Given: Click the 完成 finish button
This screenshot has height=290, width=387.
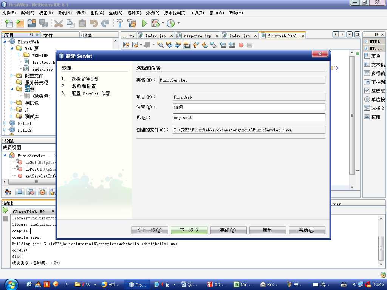Looking at the screenshot, I should click(x=228, y=230).
